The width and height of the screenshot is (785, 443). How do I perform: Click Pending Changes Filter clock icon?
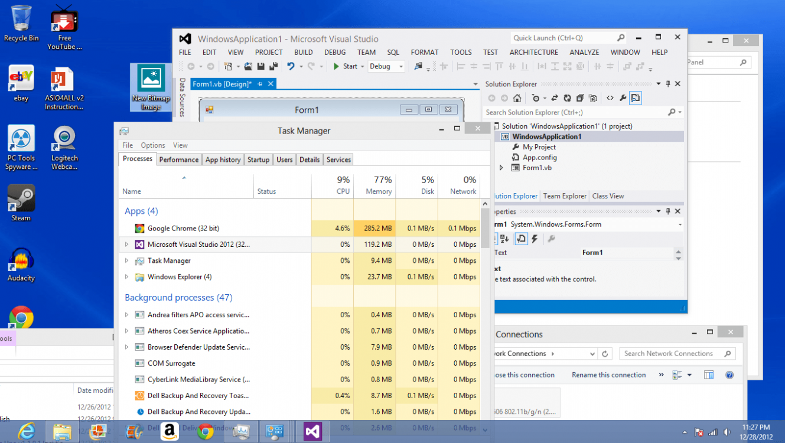coord(535,98)
